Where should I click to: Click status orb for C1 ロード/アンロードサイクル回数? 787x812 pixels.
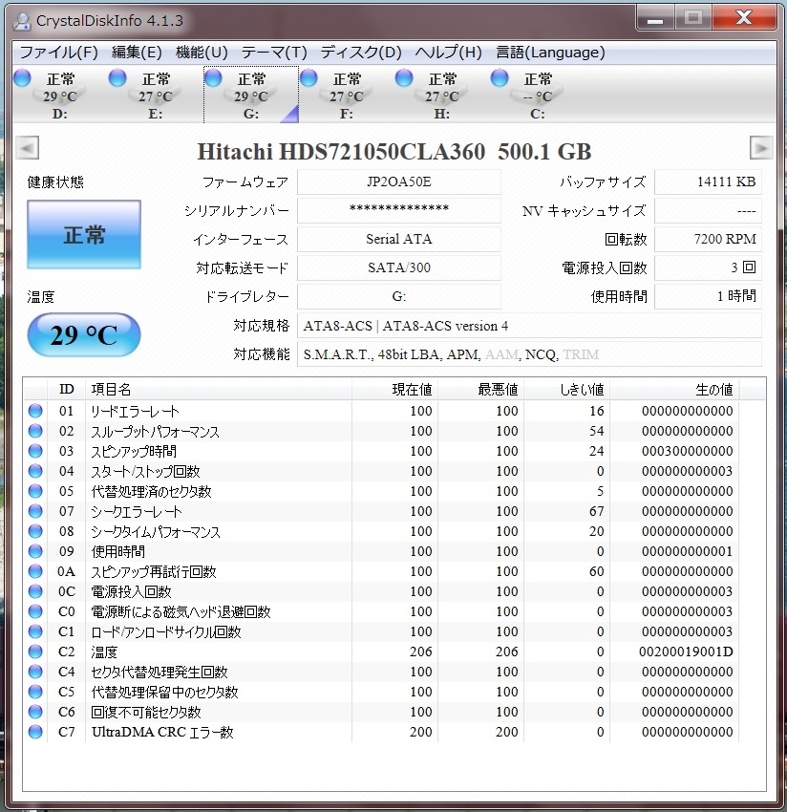point(35,631)
